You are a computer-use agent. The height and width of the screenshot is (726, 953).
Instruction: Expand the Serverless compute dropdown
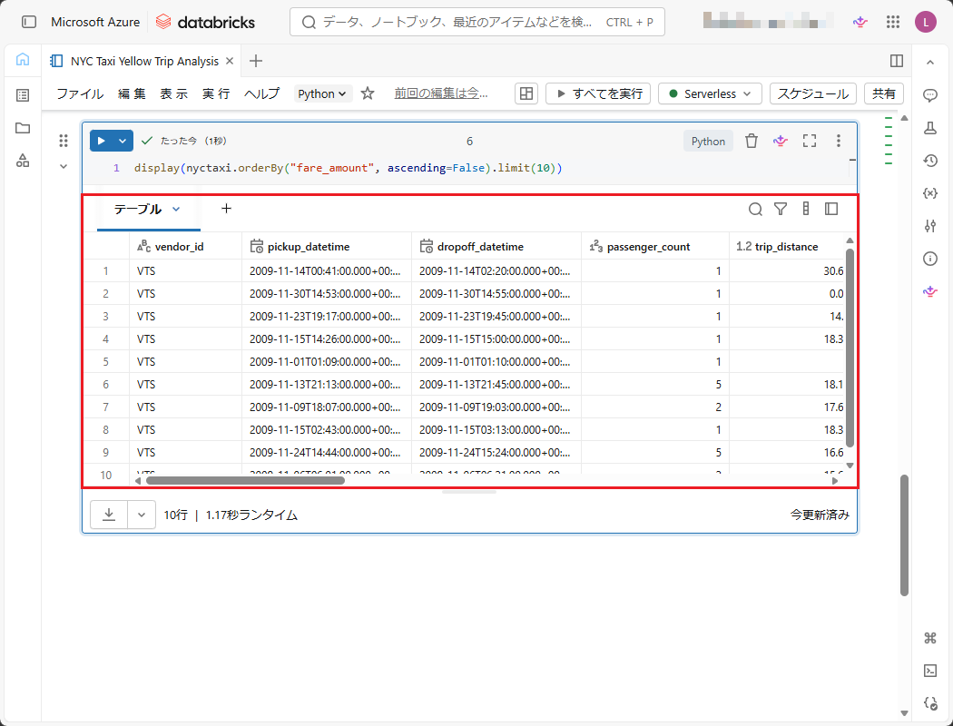tap(710, 93)
